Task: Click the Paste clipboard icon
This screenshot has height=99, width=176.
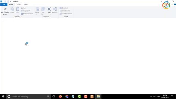Action: (x=18, y=9)
